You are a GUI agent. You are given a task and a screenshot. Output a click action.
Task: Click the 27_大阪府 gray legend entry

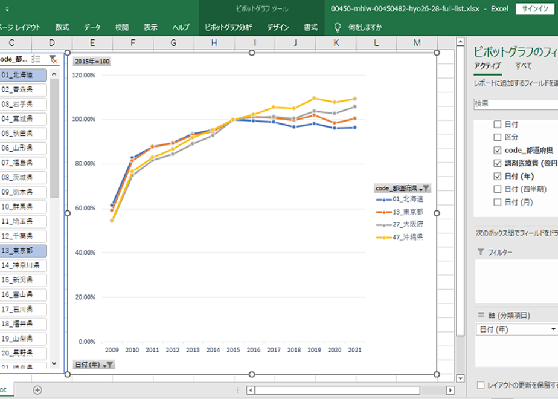[400, 224]
